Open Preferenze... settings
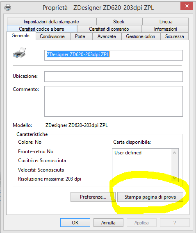This screenshot has width=196, height=233. point(93,197)
